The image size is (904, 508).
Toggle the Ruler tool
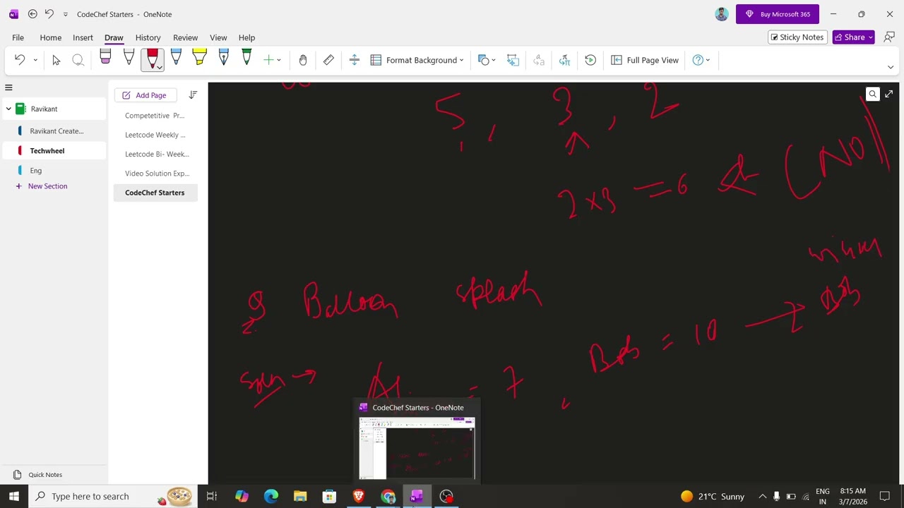328,60
